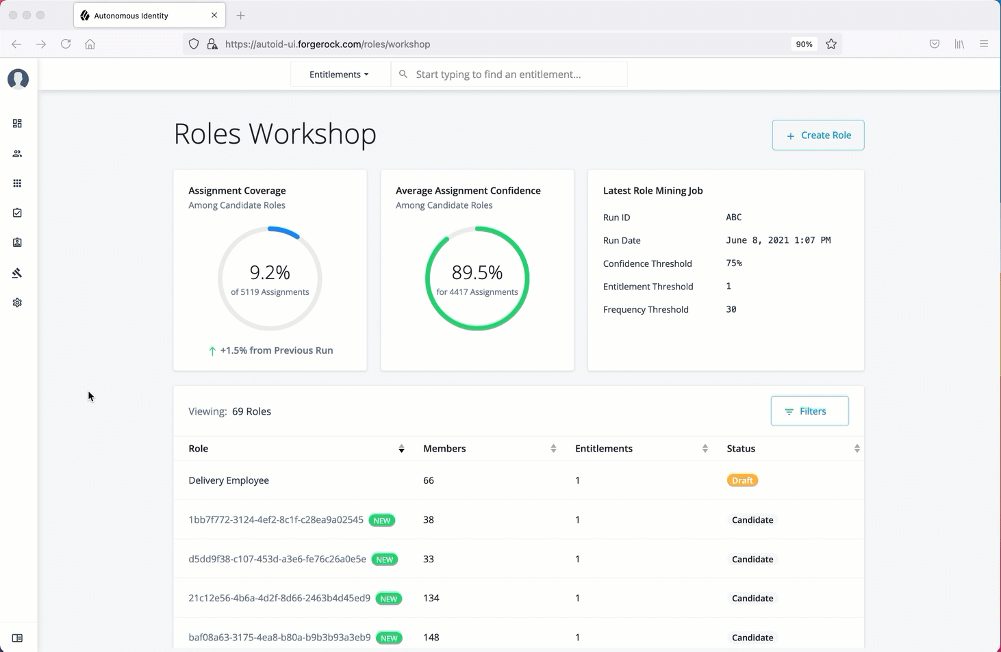Open the Delivery Employee role row
Image resolution: width=1001 pixels, height=652 pixels.
point(229,480)
